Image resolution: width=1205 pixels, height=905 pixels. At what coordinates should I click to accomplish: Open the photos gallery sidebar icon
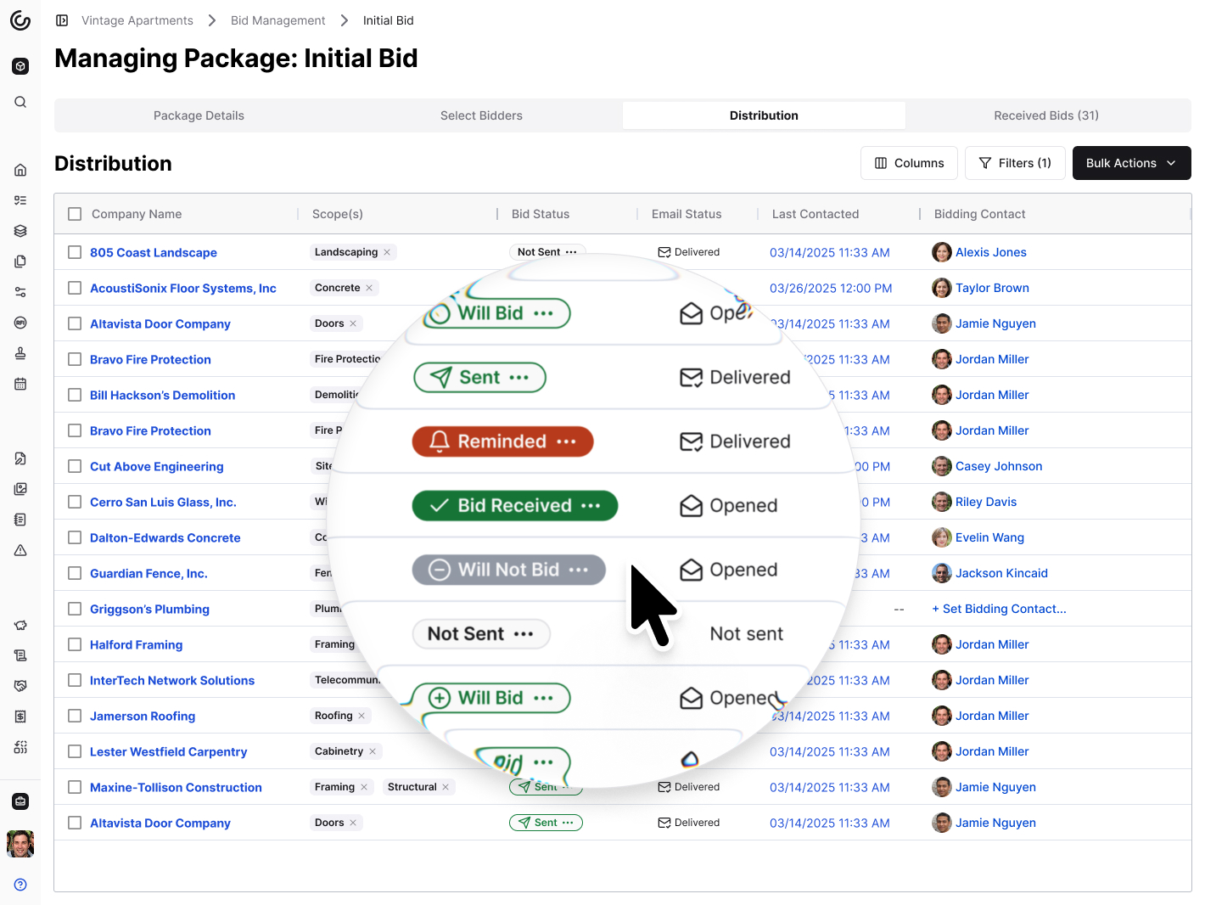20,489
